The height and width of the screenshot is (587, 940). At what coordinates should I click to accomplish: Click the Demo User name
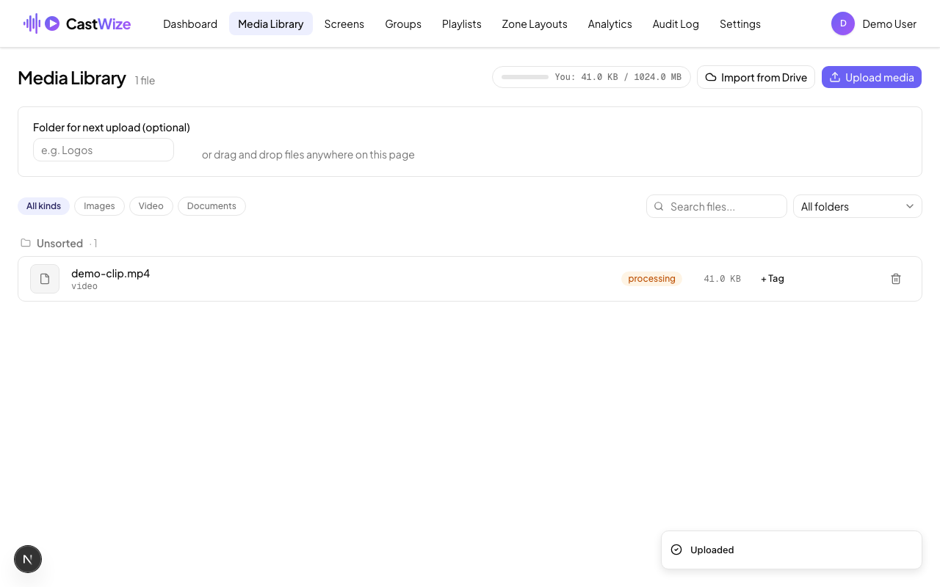pos(889,23)
